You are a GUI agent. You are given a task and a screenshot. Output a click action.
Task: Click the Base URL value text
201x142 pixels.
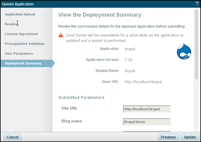143,82
